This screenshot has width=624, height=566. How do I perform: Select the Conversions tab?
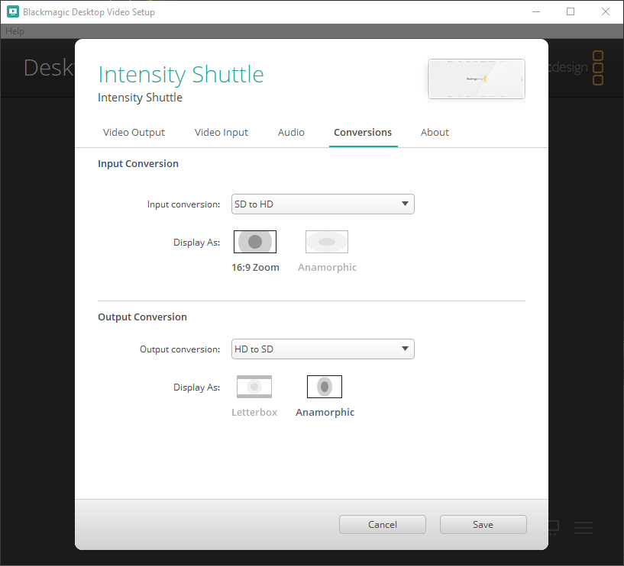[x=363, y=133]
